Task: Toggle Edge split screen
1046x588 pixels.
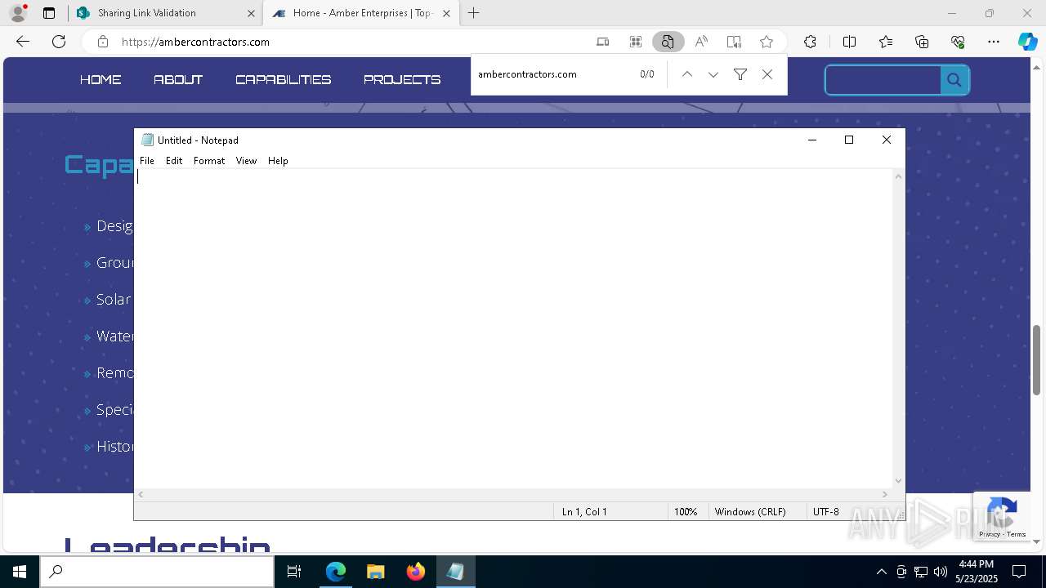Action: tap(849, 42)
